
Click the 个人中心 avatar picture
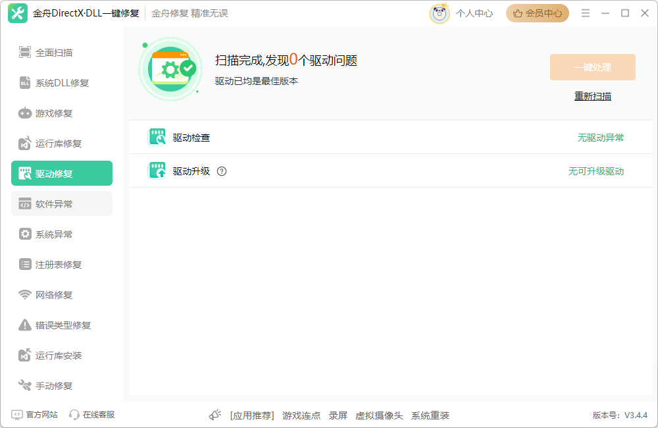point(439,13)
